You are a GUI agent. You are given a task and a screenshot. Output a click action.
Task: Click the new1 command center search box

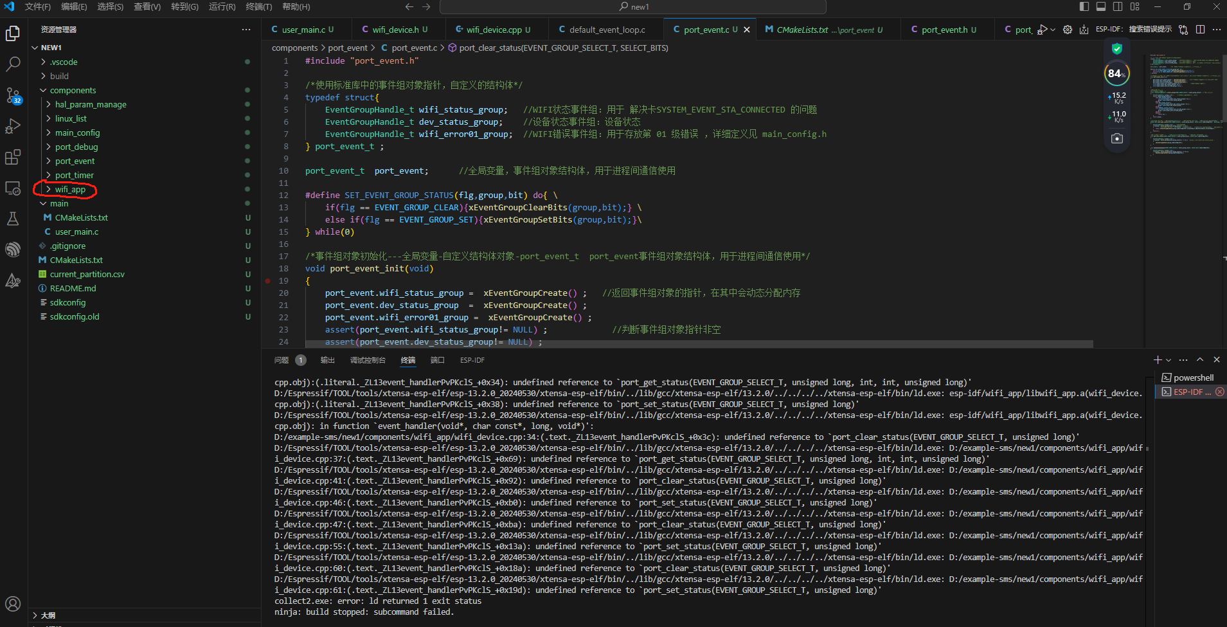pos(633,6)
